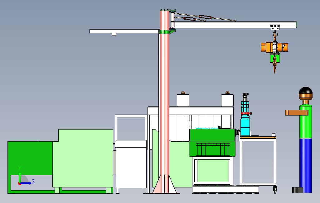The image size is (320, 203).
Task: Select the white pallet base under the stand
Action: (225, 189)
